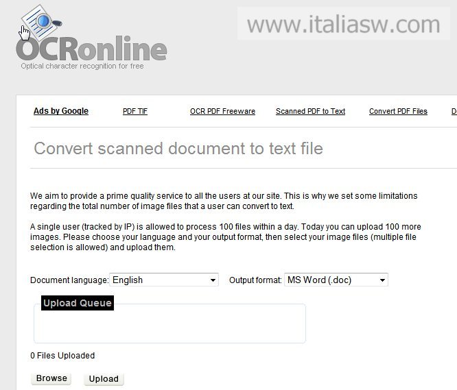
Task: Follow the Scanned PDF to Text link
Action: click(x=310, y=111)
